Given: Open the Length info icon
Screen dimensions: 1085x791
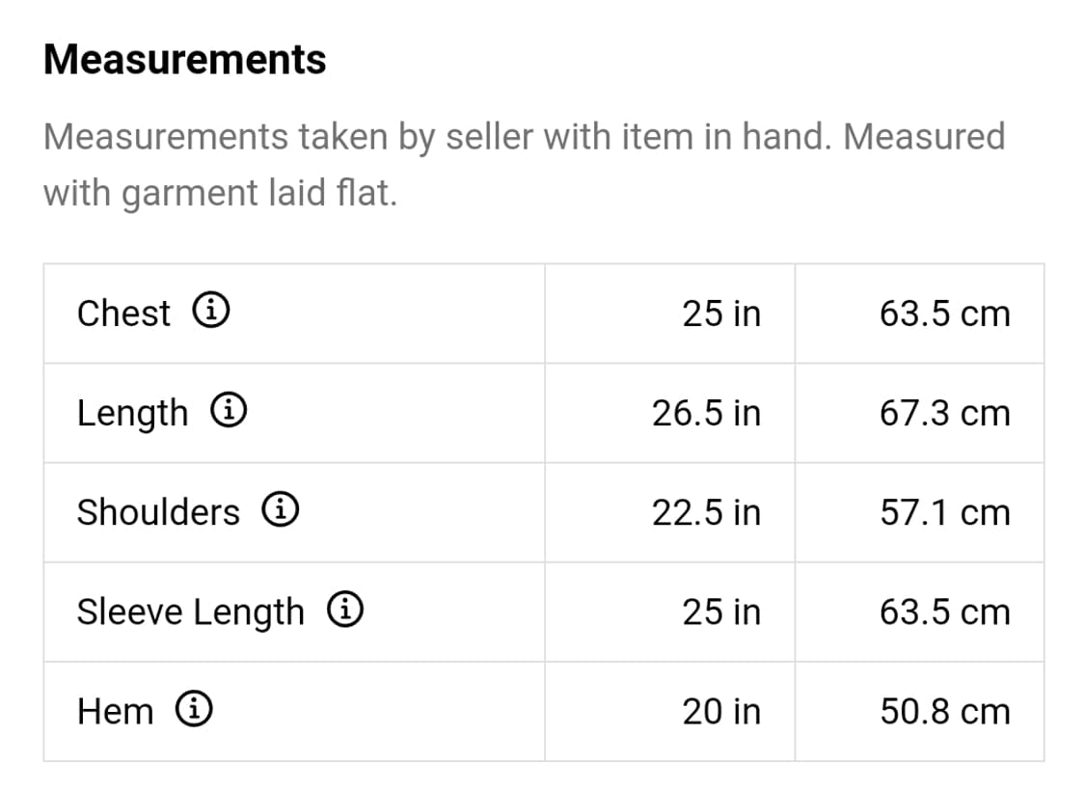Looking at the screenshot, I should point(229,409).
